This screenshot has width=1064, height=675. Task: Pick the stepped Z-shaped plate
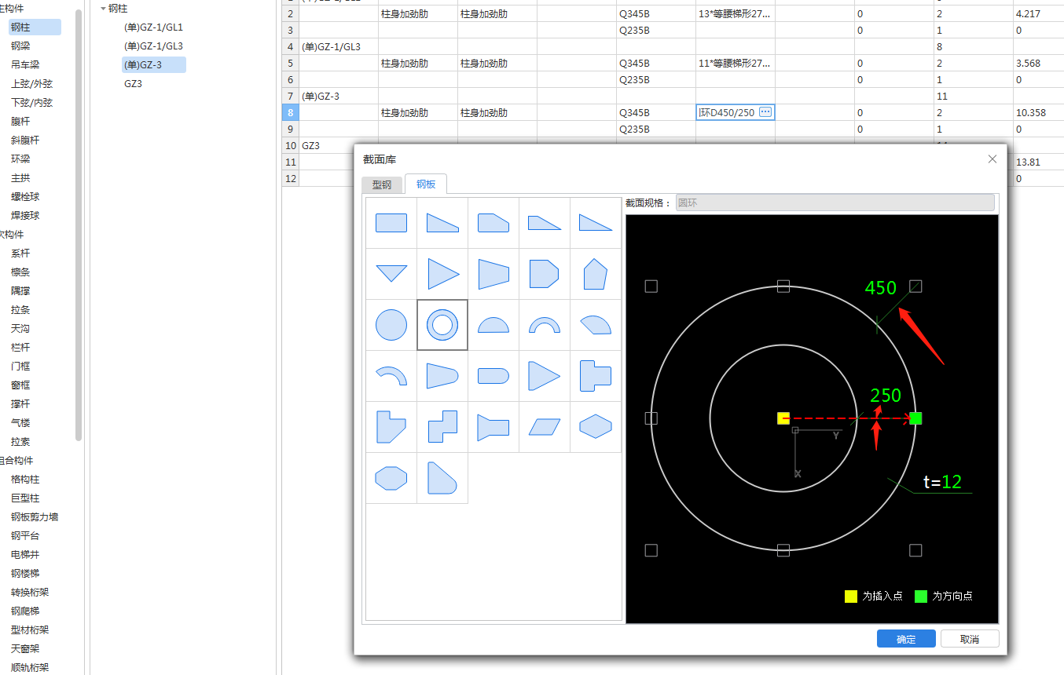(442, 427)
